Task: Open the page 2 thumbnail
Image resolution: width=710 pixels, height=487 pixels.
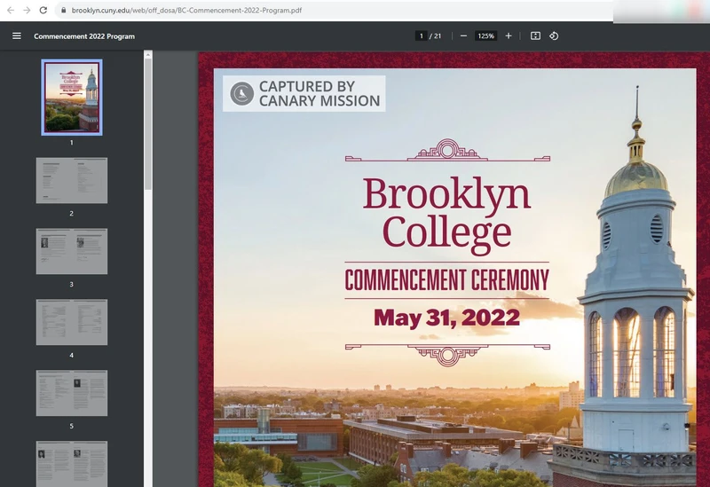Action: point(72,180)
